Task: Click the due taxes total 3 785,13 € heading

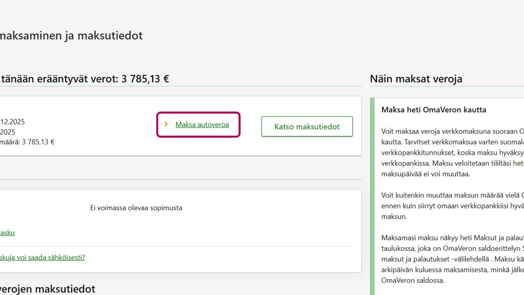Action: [x=84, y=79]
